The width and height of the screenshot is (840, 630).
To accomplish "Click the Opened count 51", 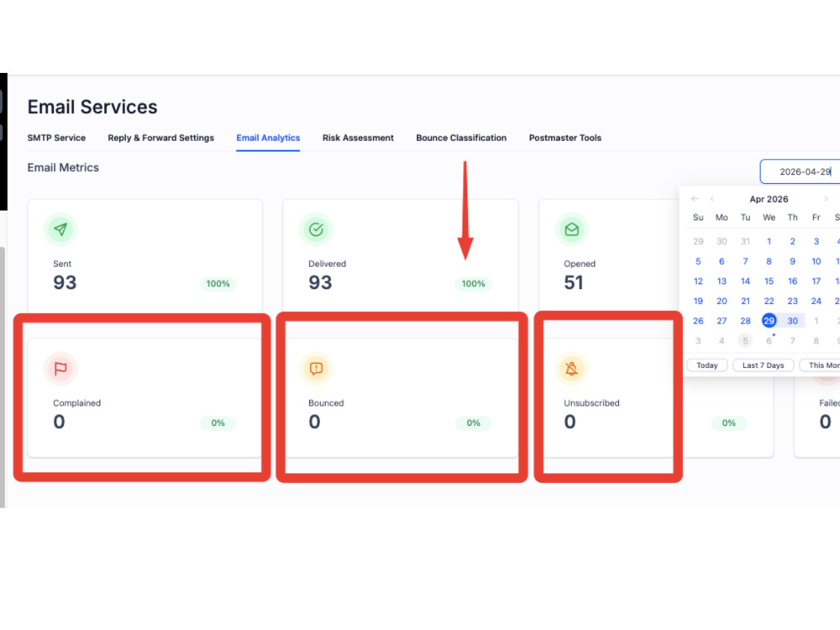I will click(574, 282).
